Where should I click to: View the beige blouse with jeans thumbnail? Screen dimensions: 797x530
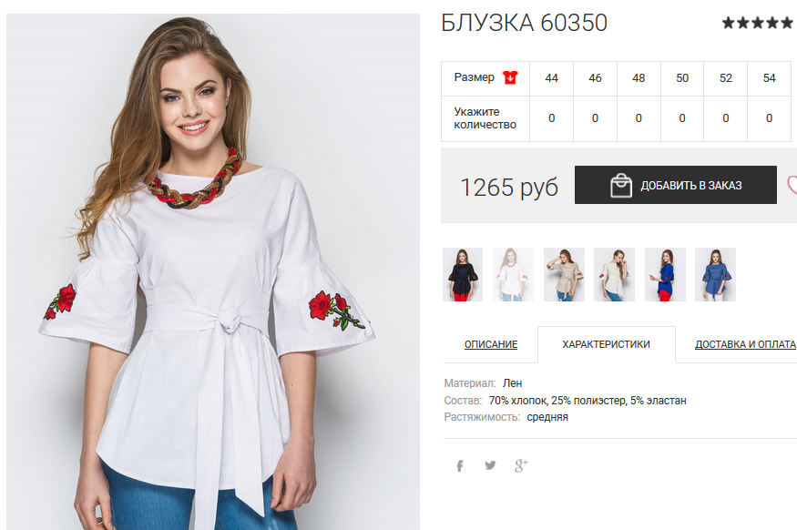pyautogui.click(x=564, y=274)
